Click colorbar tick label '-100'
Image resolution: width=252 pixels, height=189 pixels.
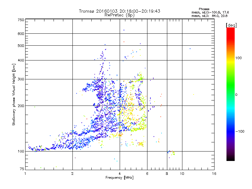240,131
